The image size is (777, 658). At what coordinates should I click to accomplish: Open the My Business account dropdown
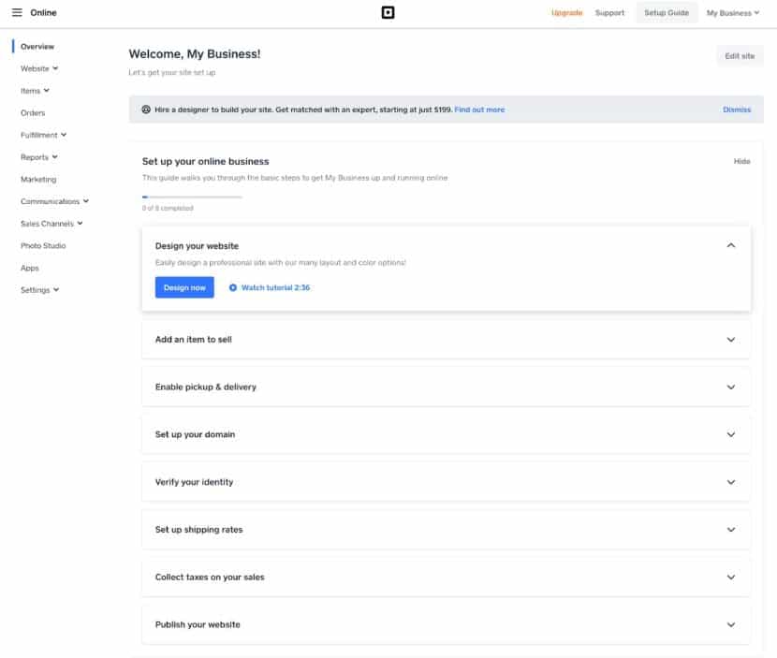click(732, 12)
